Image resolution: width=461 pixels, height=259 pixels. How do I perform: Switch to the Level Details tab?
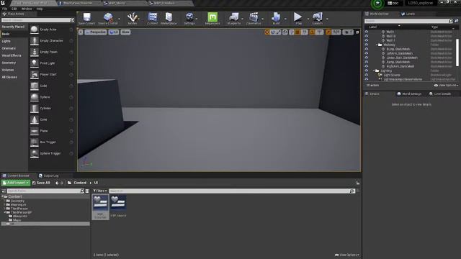pyautogui.click(x=440, y=94)
